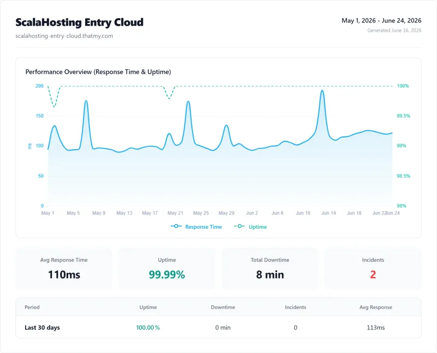The height and width of the screenshot is (353, 437).
Task: Click the red Incidents count 2
Action: coord(373,275)
